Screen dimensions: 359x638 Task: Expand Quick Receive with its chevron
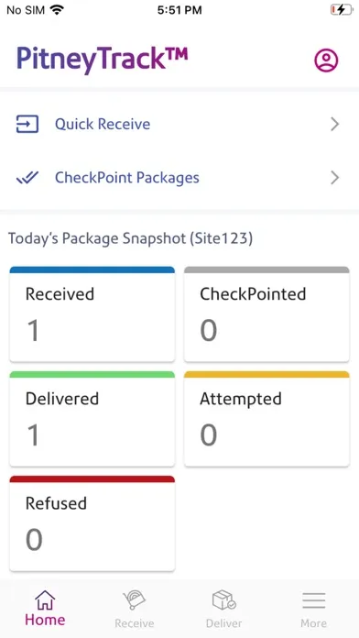pos(334,124)
